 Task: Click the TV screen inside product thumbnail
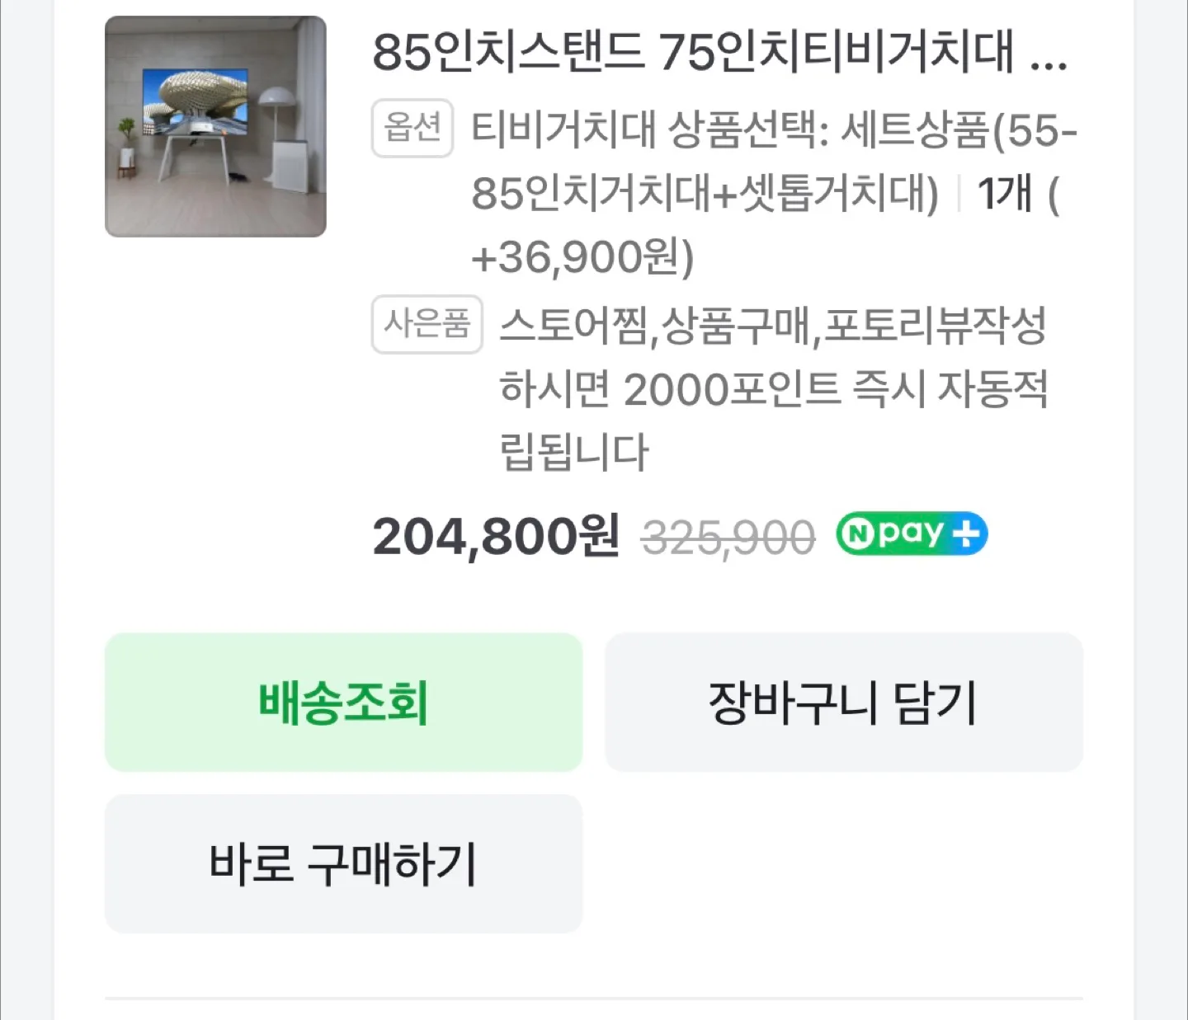pos(195,102)
